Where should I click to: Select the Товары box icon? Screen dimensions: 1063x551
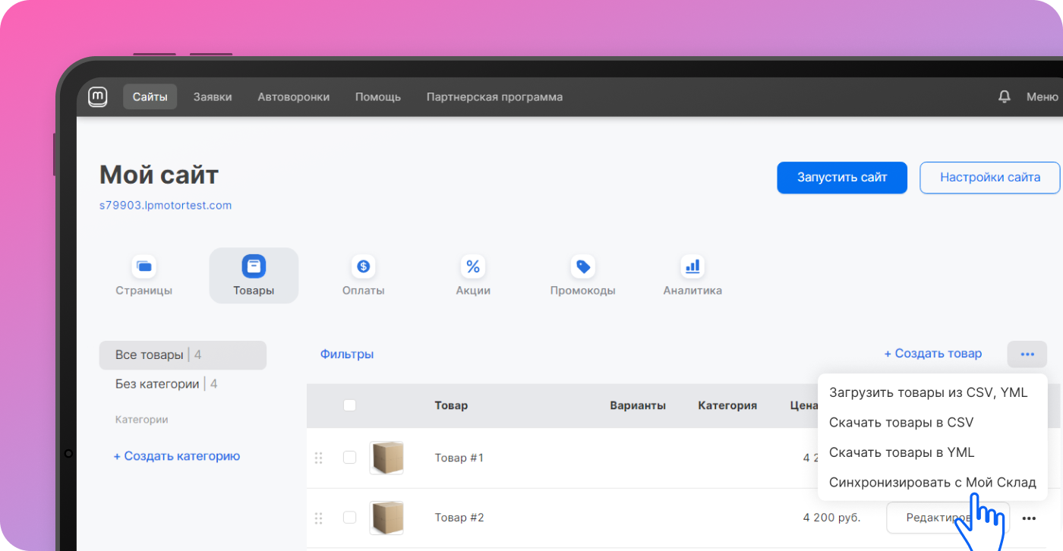click(254, 266)
